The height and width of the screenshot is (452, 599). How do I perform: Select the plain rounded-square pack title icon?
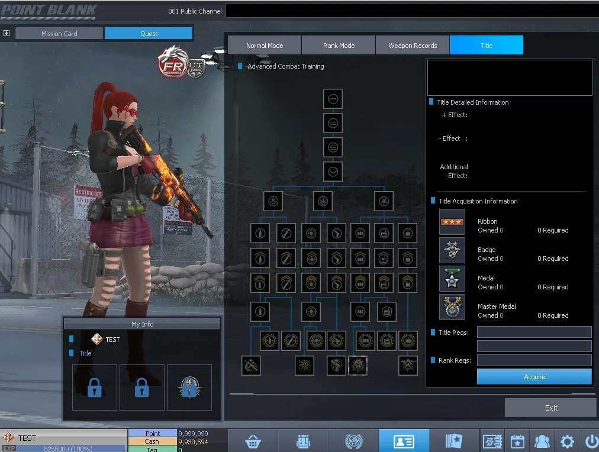(x=408, y=233)
